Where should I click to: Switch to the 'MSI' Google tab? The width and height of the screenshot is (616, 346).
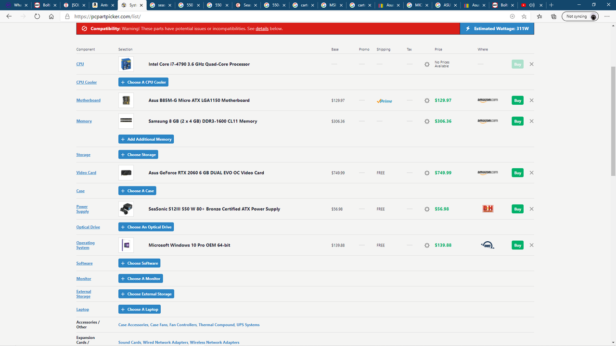pos(332,5)
